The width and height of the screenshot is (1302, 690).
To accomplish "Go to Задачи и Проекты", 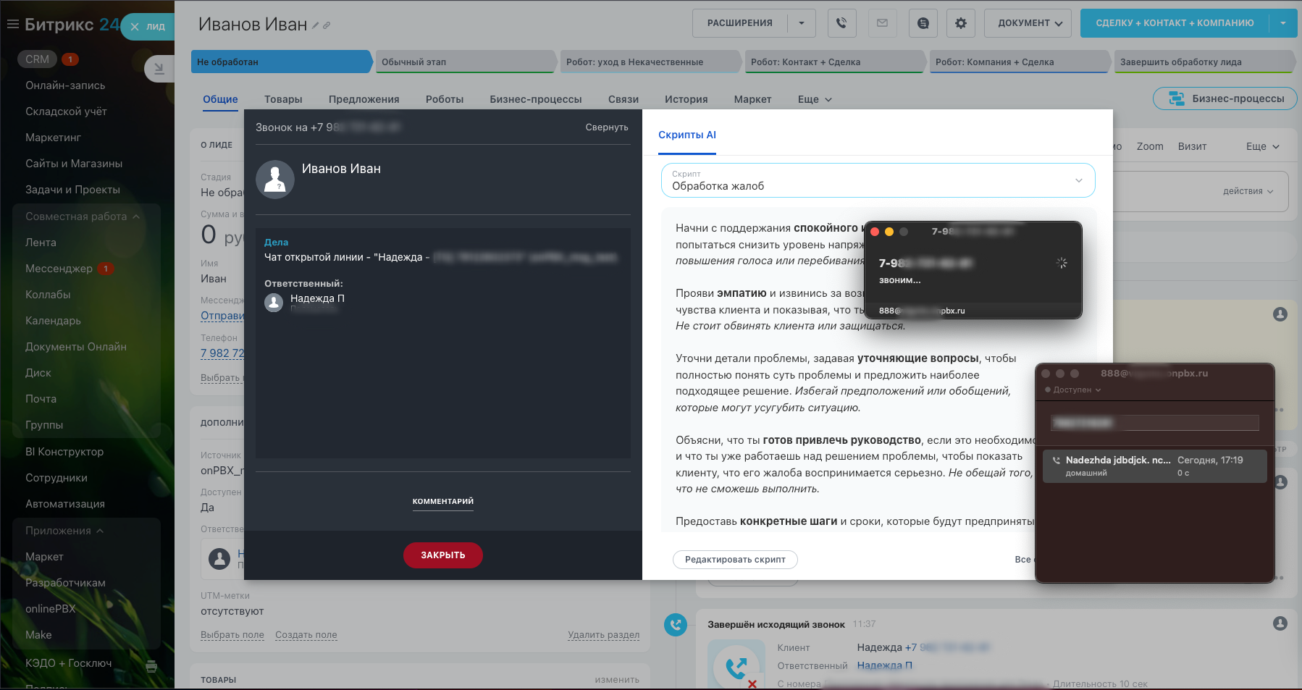I will [72, 190].
